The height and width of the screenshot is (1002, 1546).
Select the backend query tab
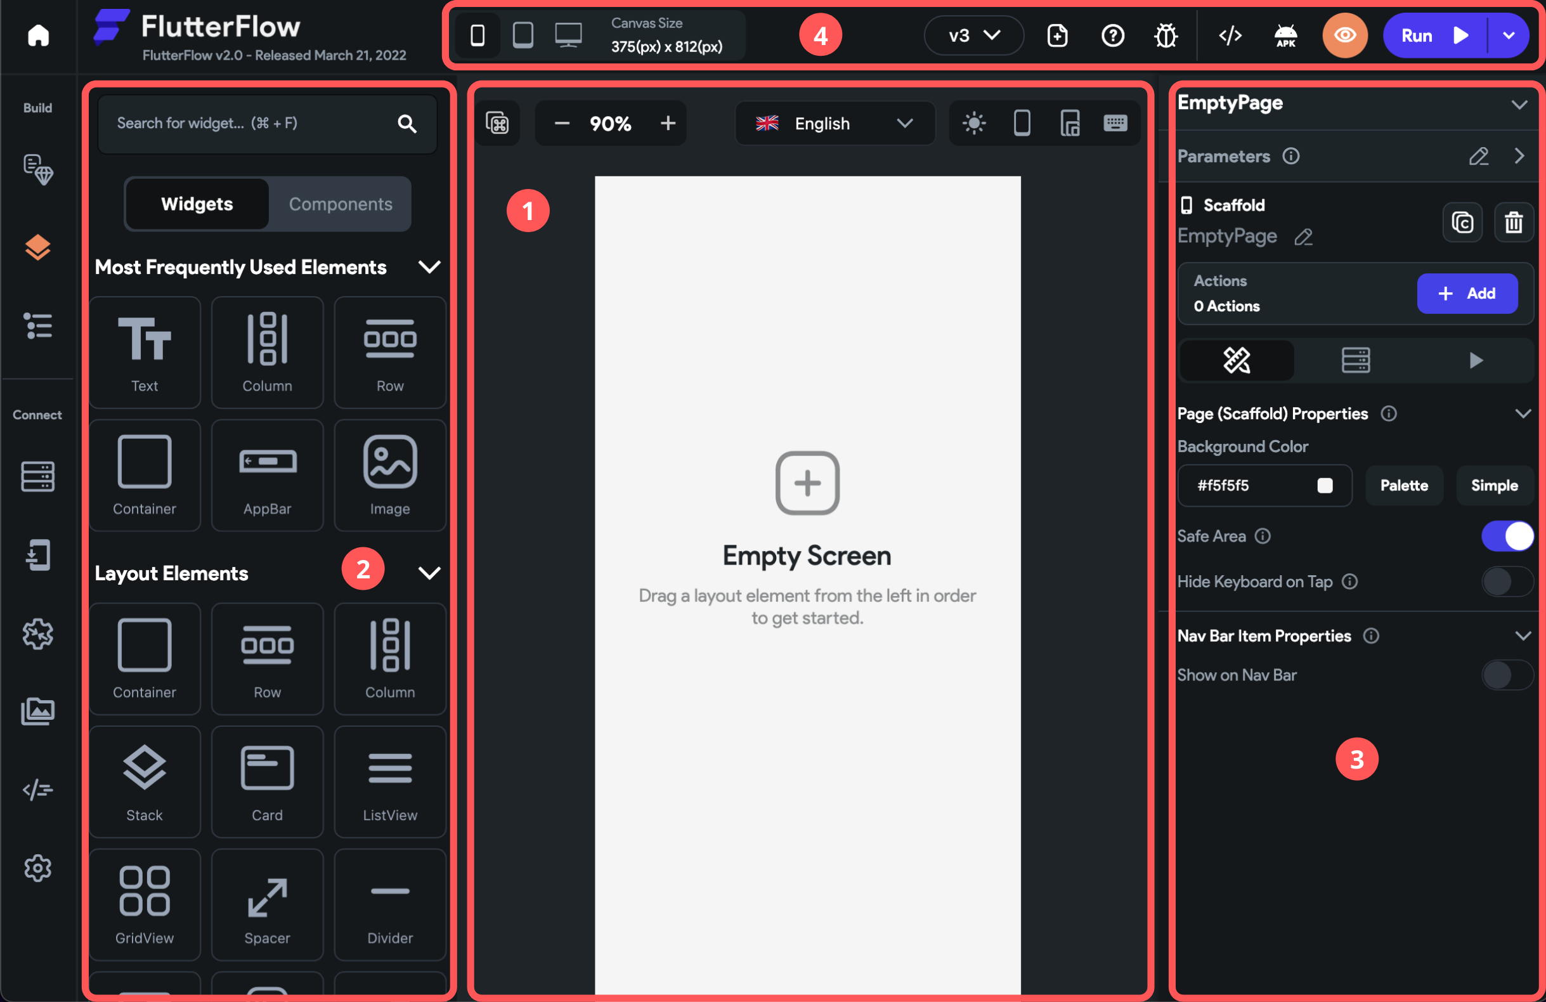[x=1356, y=360]
